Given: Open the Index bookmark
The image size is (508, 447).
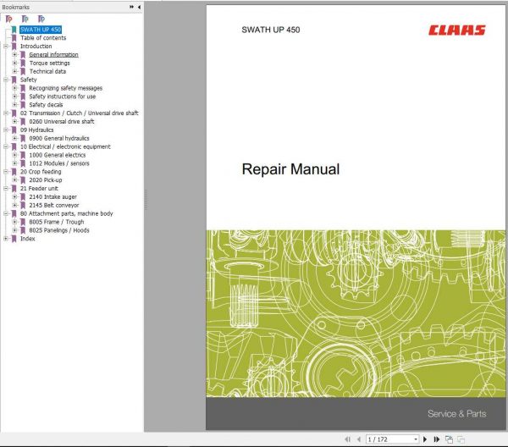Looking at the screenshot, I should click(28, 239).
